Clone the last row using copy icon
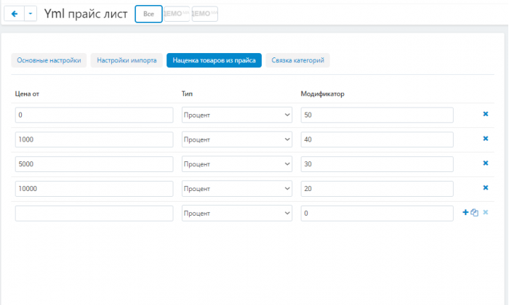This screenshot has height=305, width=509. point(474,213)
